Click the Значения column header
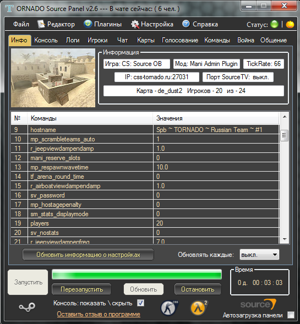 [x=216, y=118]
